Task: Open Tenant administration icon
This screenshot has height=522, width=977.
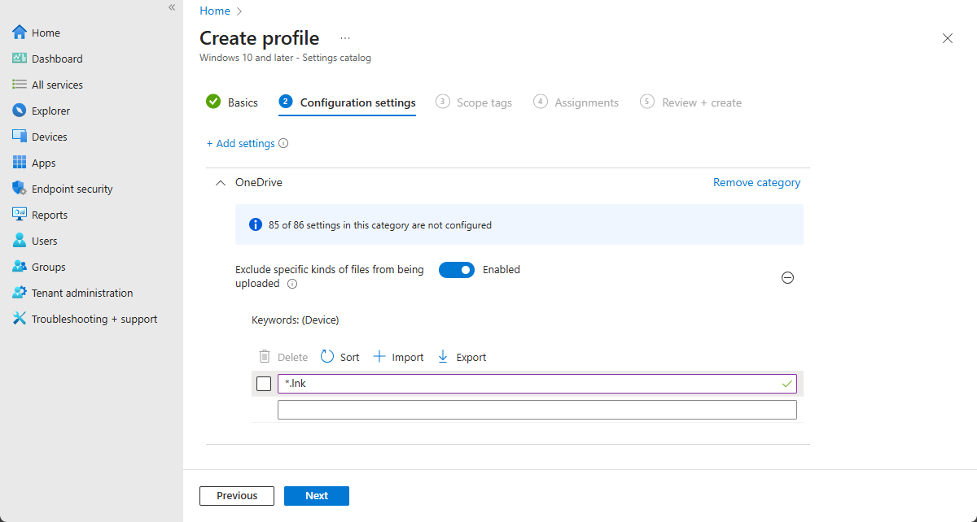Action: 20,293
